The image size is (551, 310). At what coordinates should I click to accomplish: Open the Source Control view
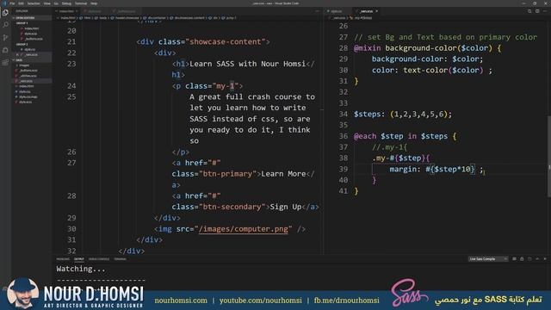(x=5, y=37)
